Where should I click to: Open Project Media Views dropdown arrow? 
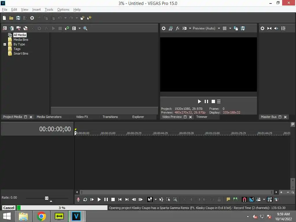pyautogui.click(x=79, y=28)
